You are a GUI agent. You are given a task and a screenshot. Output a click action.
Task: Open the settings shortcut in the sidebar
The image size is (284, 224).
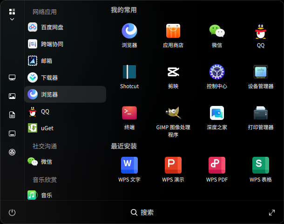[x=12, y=152]
